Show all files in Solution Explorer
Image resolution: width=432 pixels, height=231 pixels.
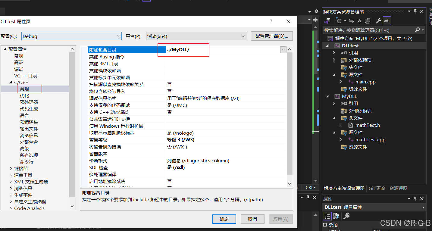pyautogui.click(x=367, y=21)
